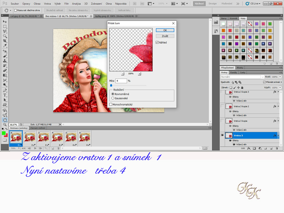The image size is (284, 213).
Task: Select the Eraser tool
Action: 5,70
